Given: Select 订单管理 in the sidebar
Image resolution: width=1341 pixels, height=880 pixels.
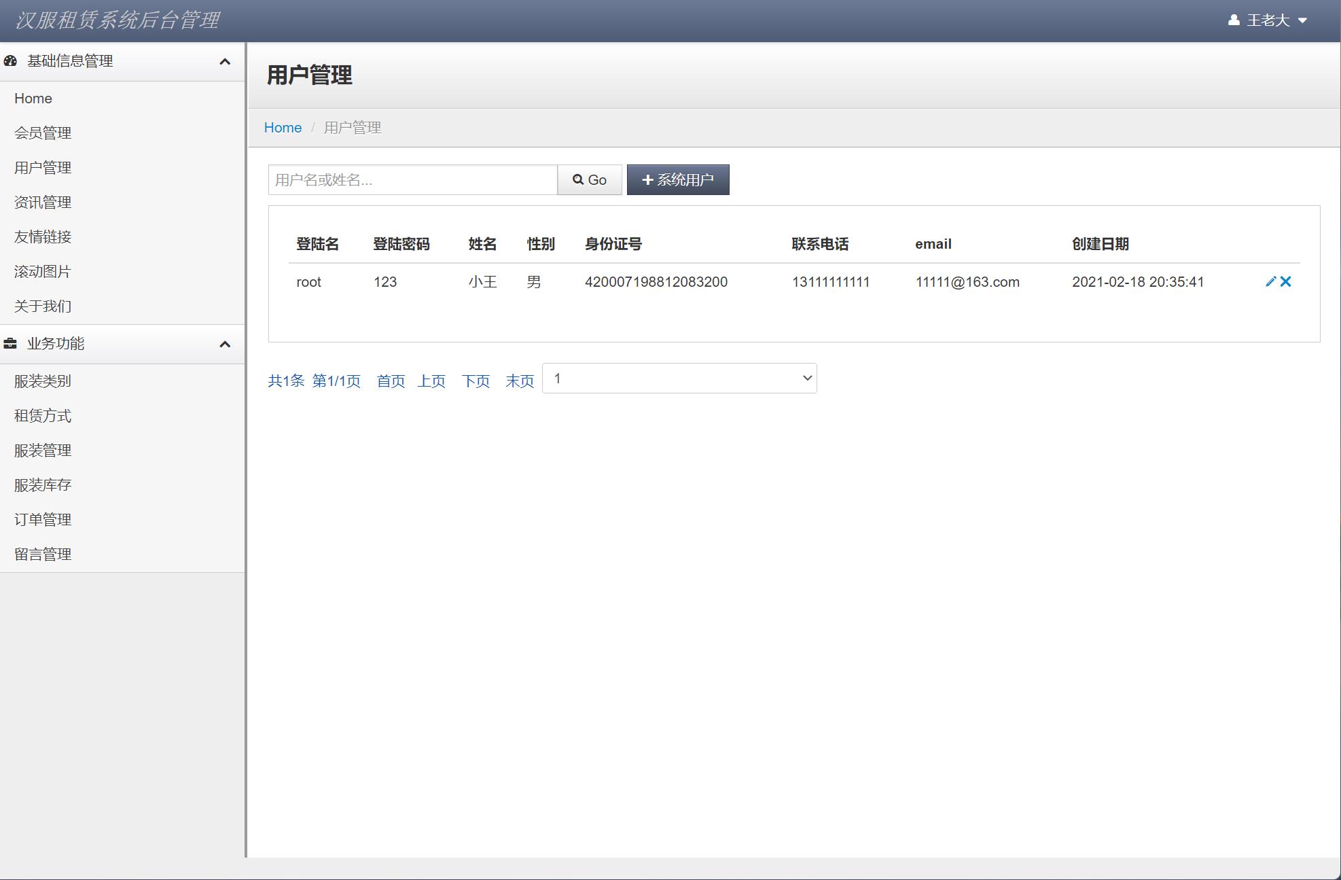Looking at the screenshot, I should [x=43, y=519].
